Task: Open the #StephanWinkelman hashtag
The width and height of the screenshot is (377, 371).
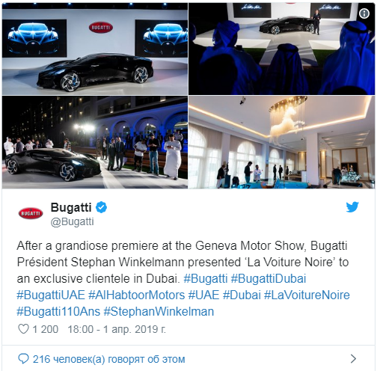Action: pos(159,312)
